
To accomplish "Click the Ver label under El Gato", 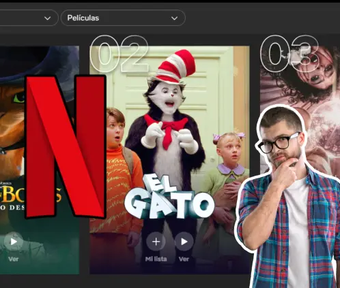I will click(x=184, y=259).
